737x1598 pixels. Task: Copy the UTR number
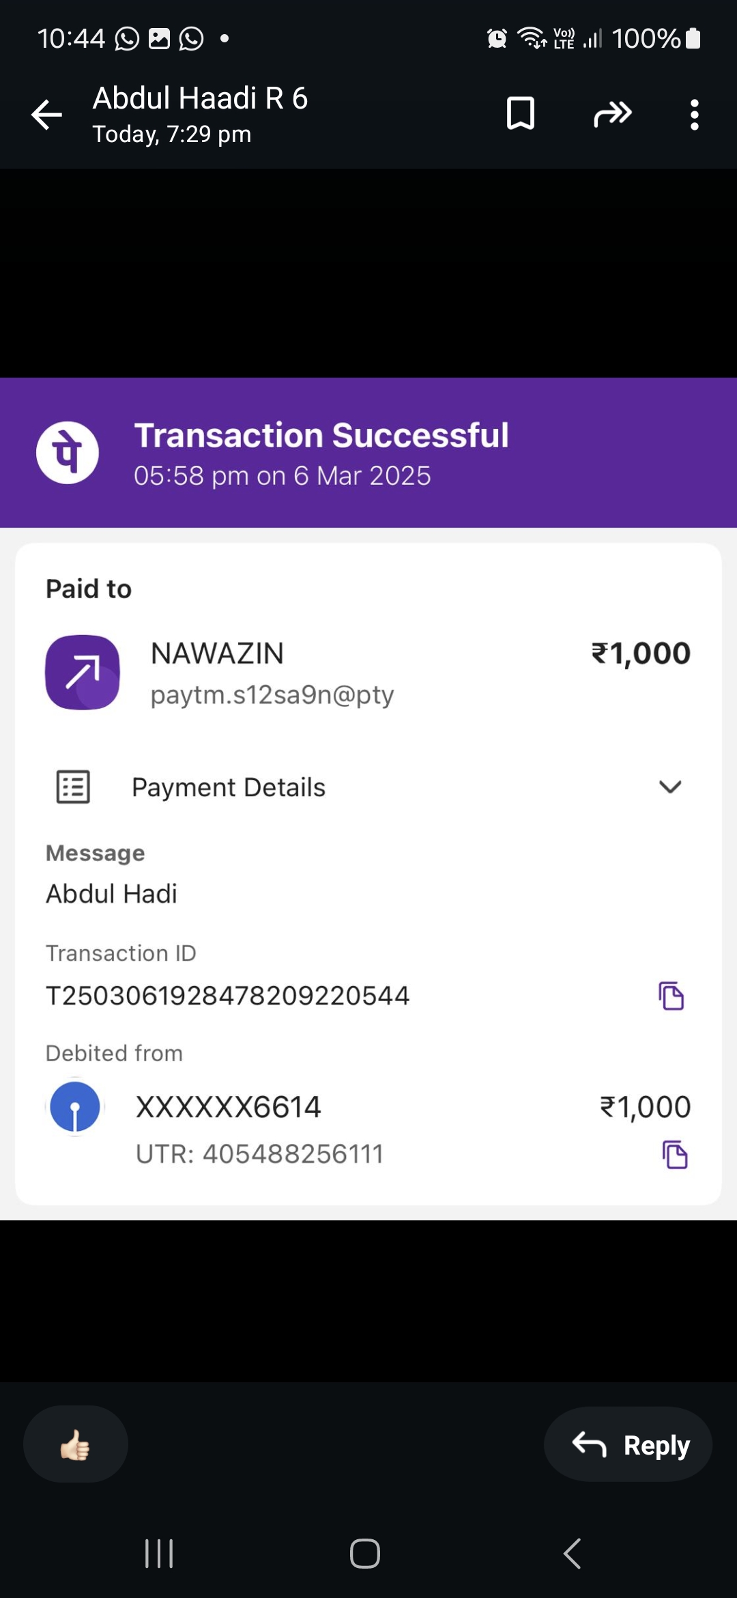tap(675, 1155)
